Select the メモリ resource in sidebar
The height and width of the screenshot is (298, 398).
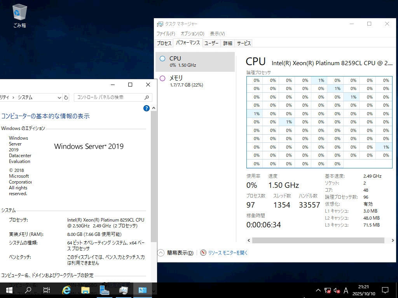tap(195, 81)
